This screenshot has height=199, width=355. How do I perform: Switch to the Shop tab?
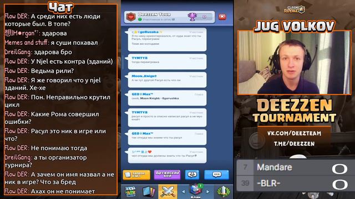click(130, 192)
